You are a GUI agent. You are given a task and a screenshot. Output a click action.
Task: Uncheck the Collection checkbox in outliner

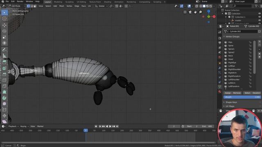point(226,13)
